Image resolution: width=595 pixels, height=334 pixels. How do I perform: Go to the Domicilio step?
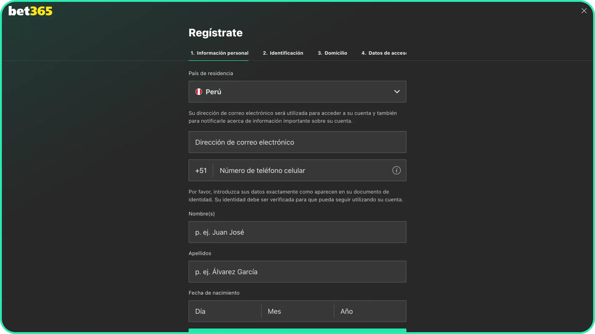click(332, 53)
